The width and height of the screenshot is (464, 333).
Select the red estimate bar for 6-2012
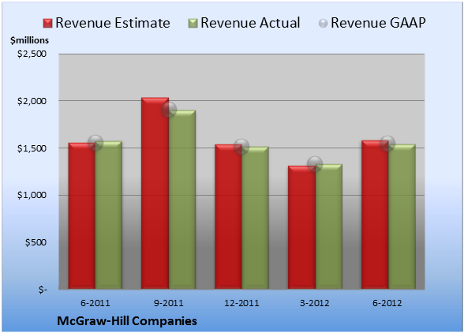pyautogui.click(x=375, y=215)
